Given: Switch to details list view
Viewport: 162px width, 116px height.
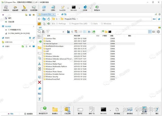Looking at the screenshot, I should [150, 32].
